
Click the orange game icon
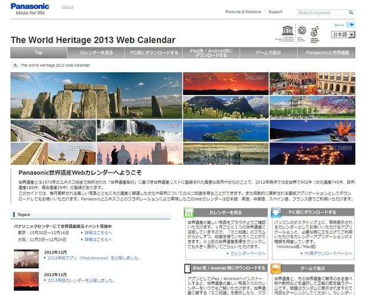click(276, 269)
